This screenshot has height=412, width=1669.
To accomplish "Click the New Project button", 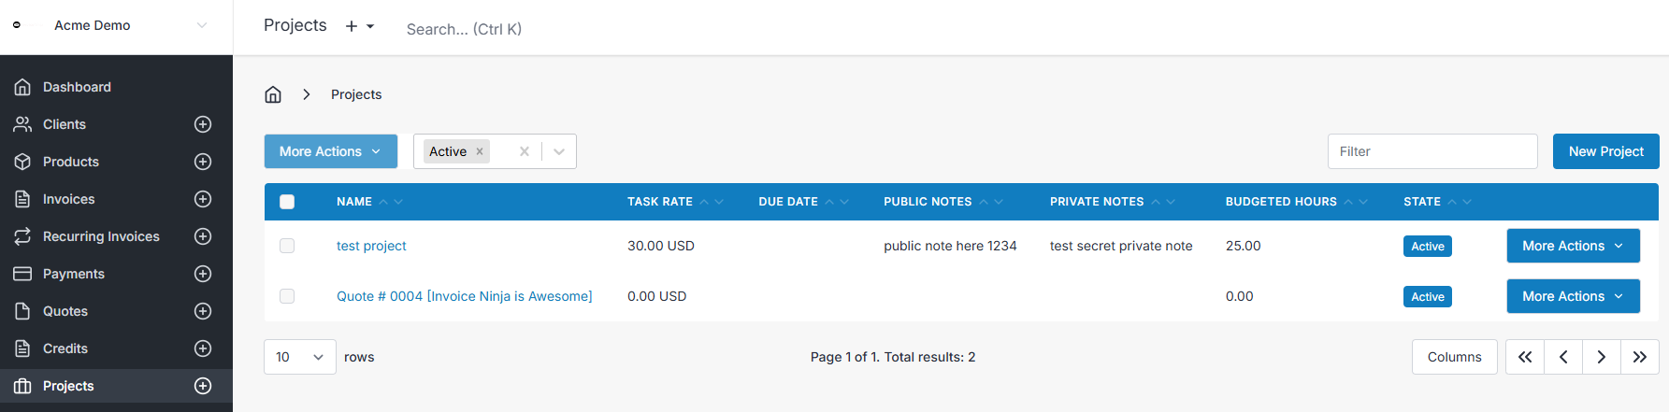I will (x=1605, y=151).
